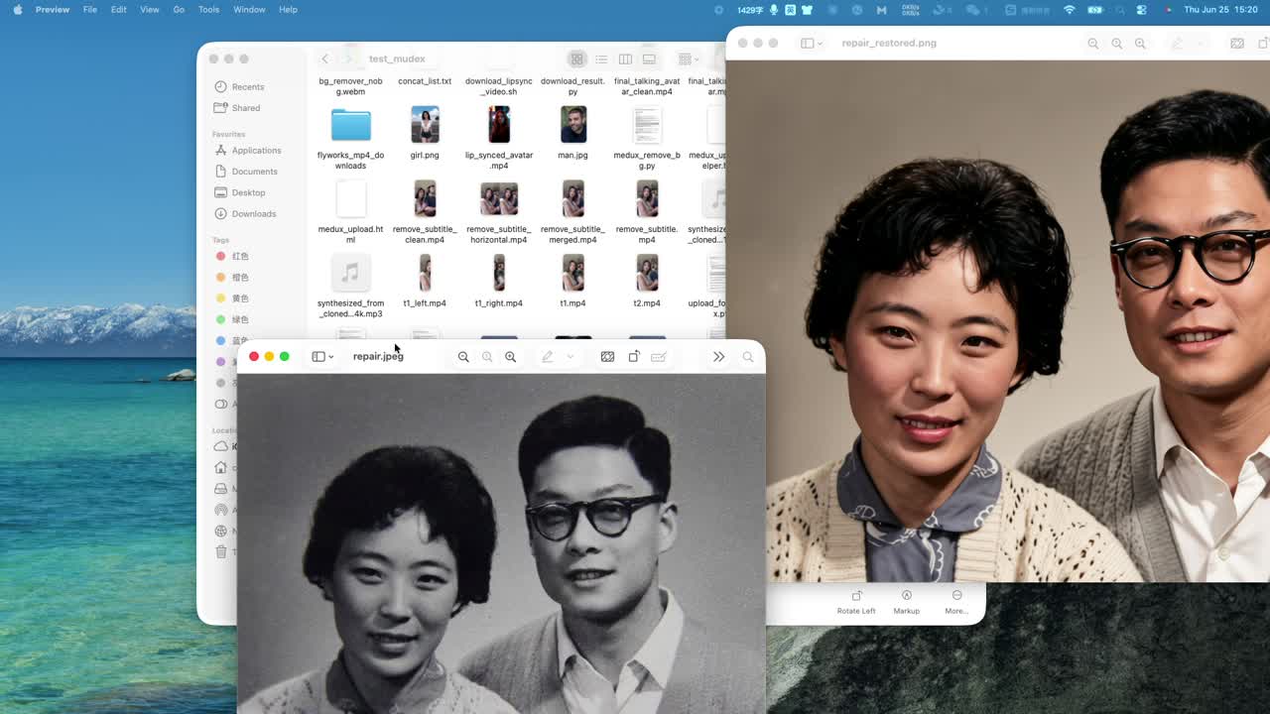Open Desktop in Finder sidebar
This screenshot has height=714, width=1270.
[x=240, y=192]
